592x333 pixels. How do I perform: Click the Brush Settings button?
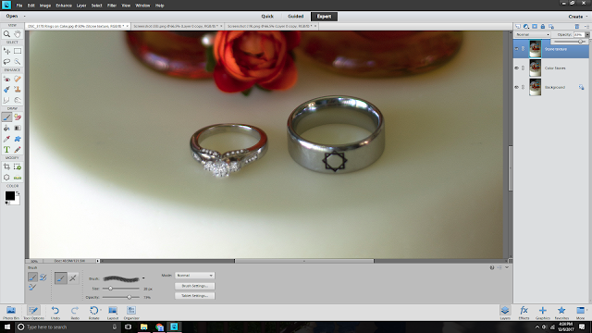[195, 286]
